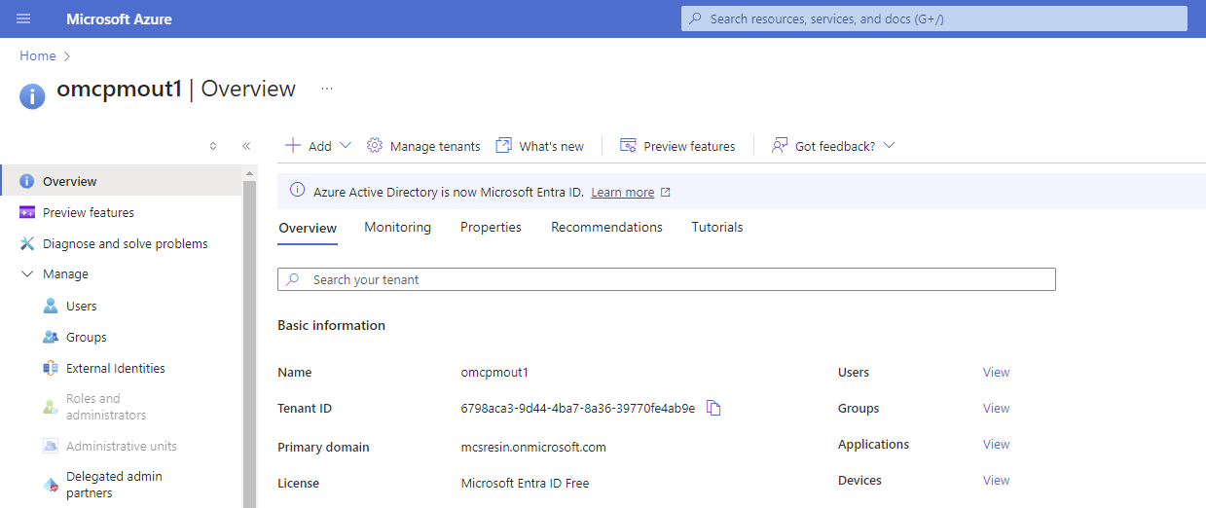The width and height of the screenshot is (1206, 508).
Task: Collapse the Manage section chevron
Action: (x=26, y=274)
